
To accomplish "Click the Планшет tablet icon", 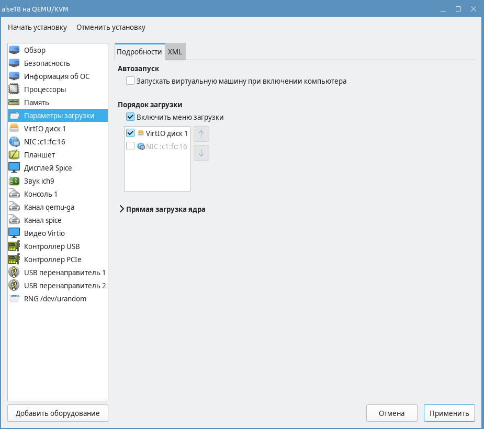I will (14, 155).
